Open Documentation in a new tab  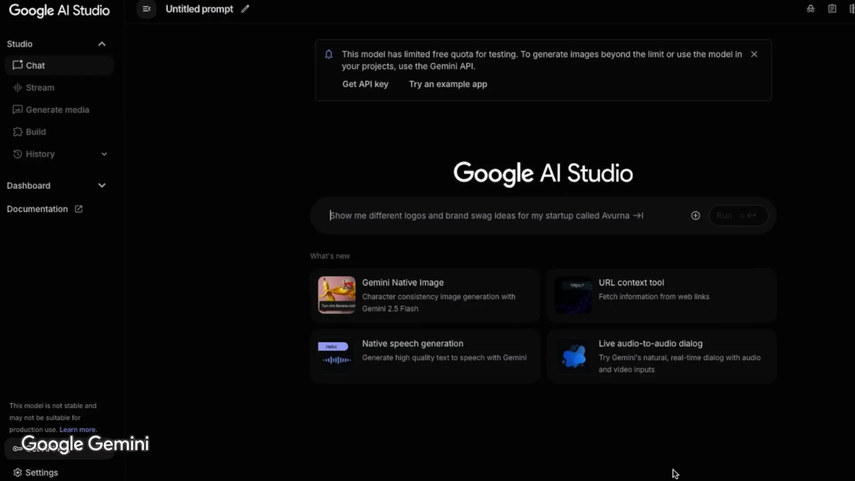click(44, 209)
